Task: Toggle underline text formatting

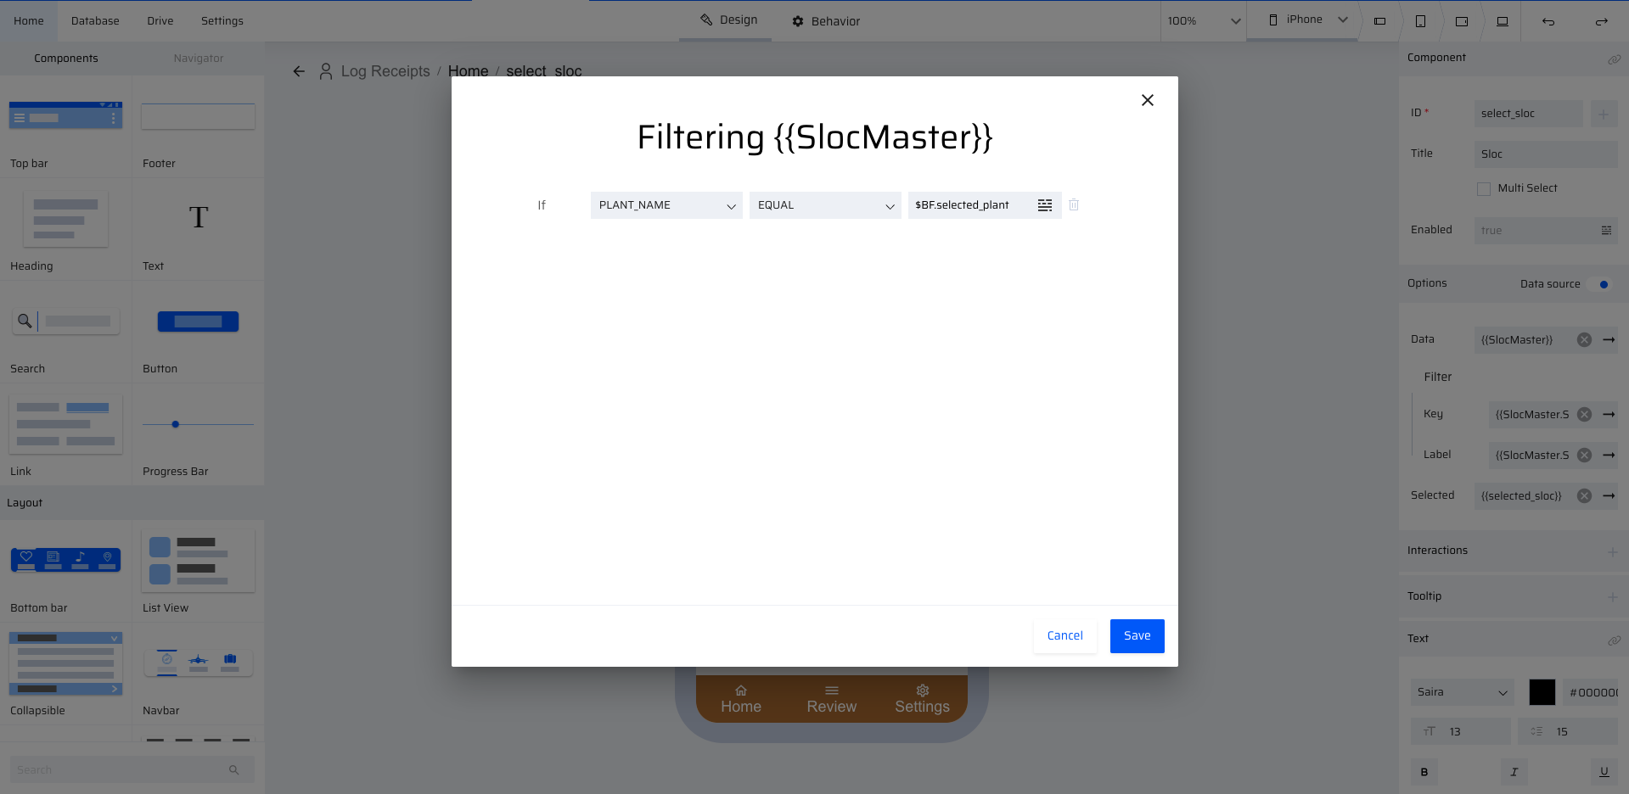Action: 1604,772
